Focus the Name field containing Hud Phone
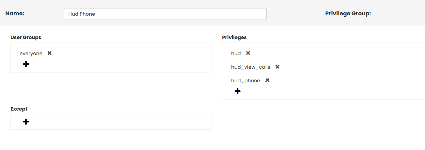 point(165,14)
